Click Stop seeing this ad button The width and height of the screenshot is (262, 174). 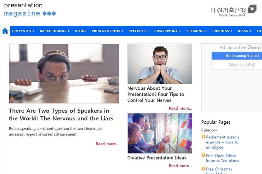click(237, 56)
